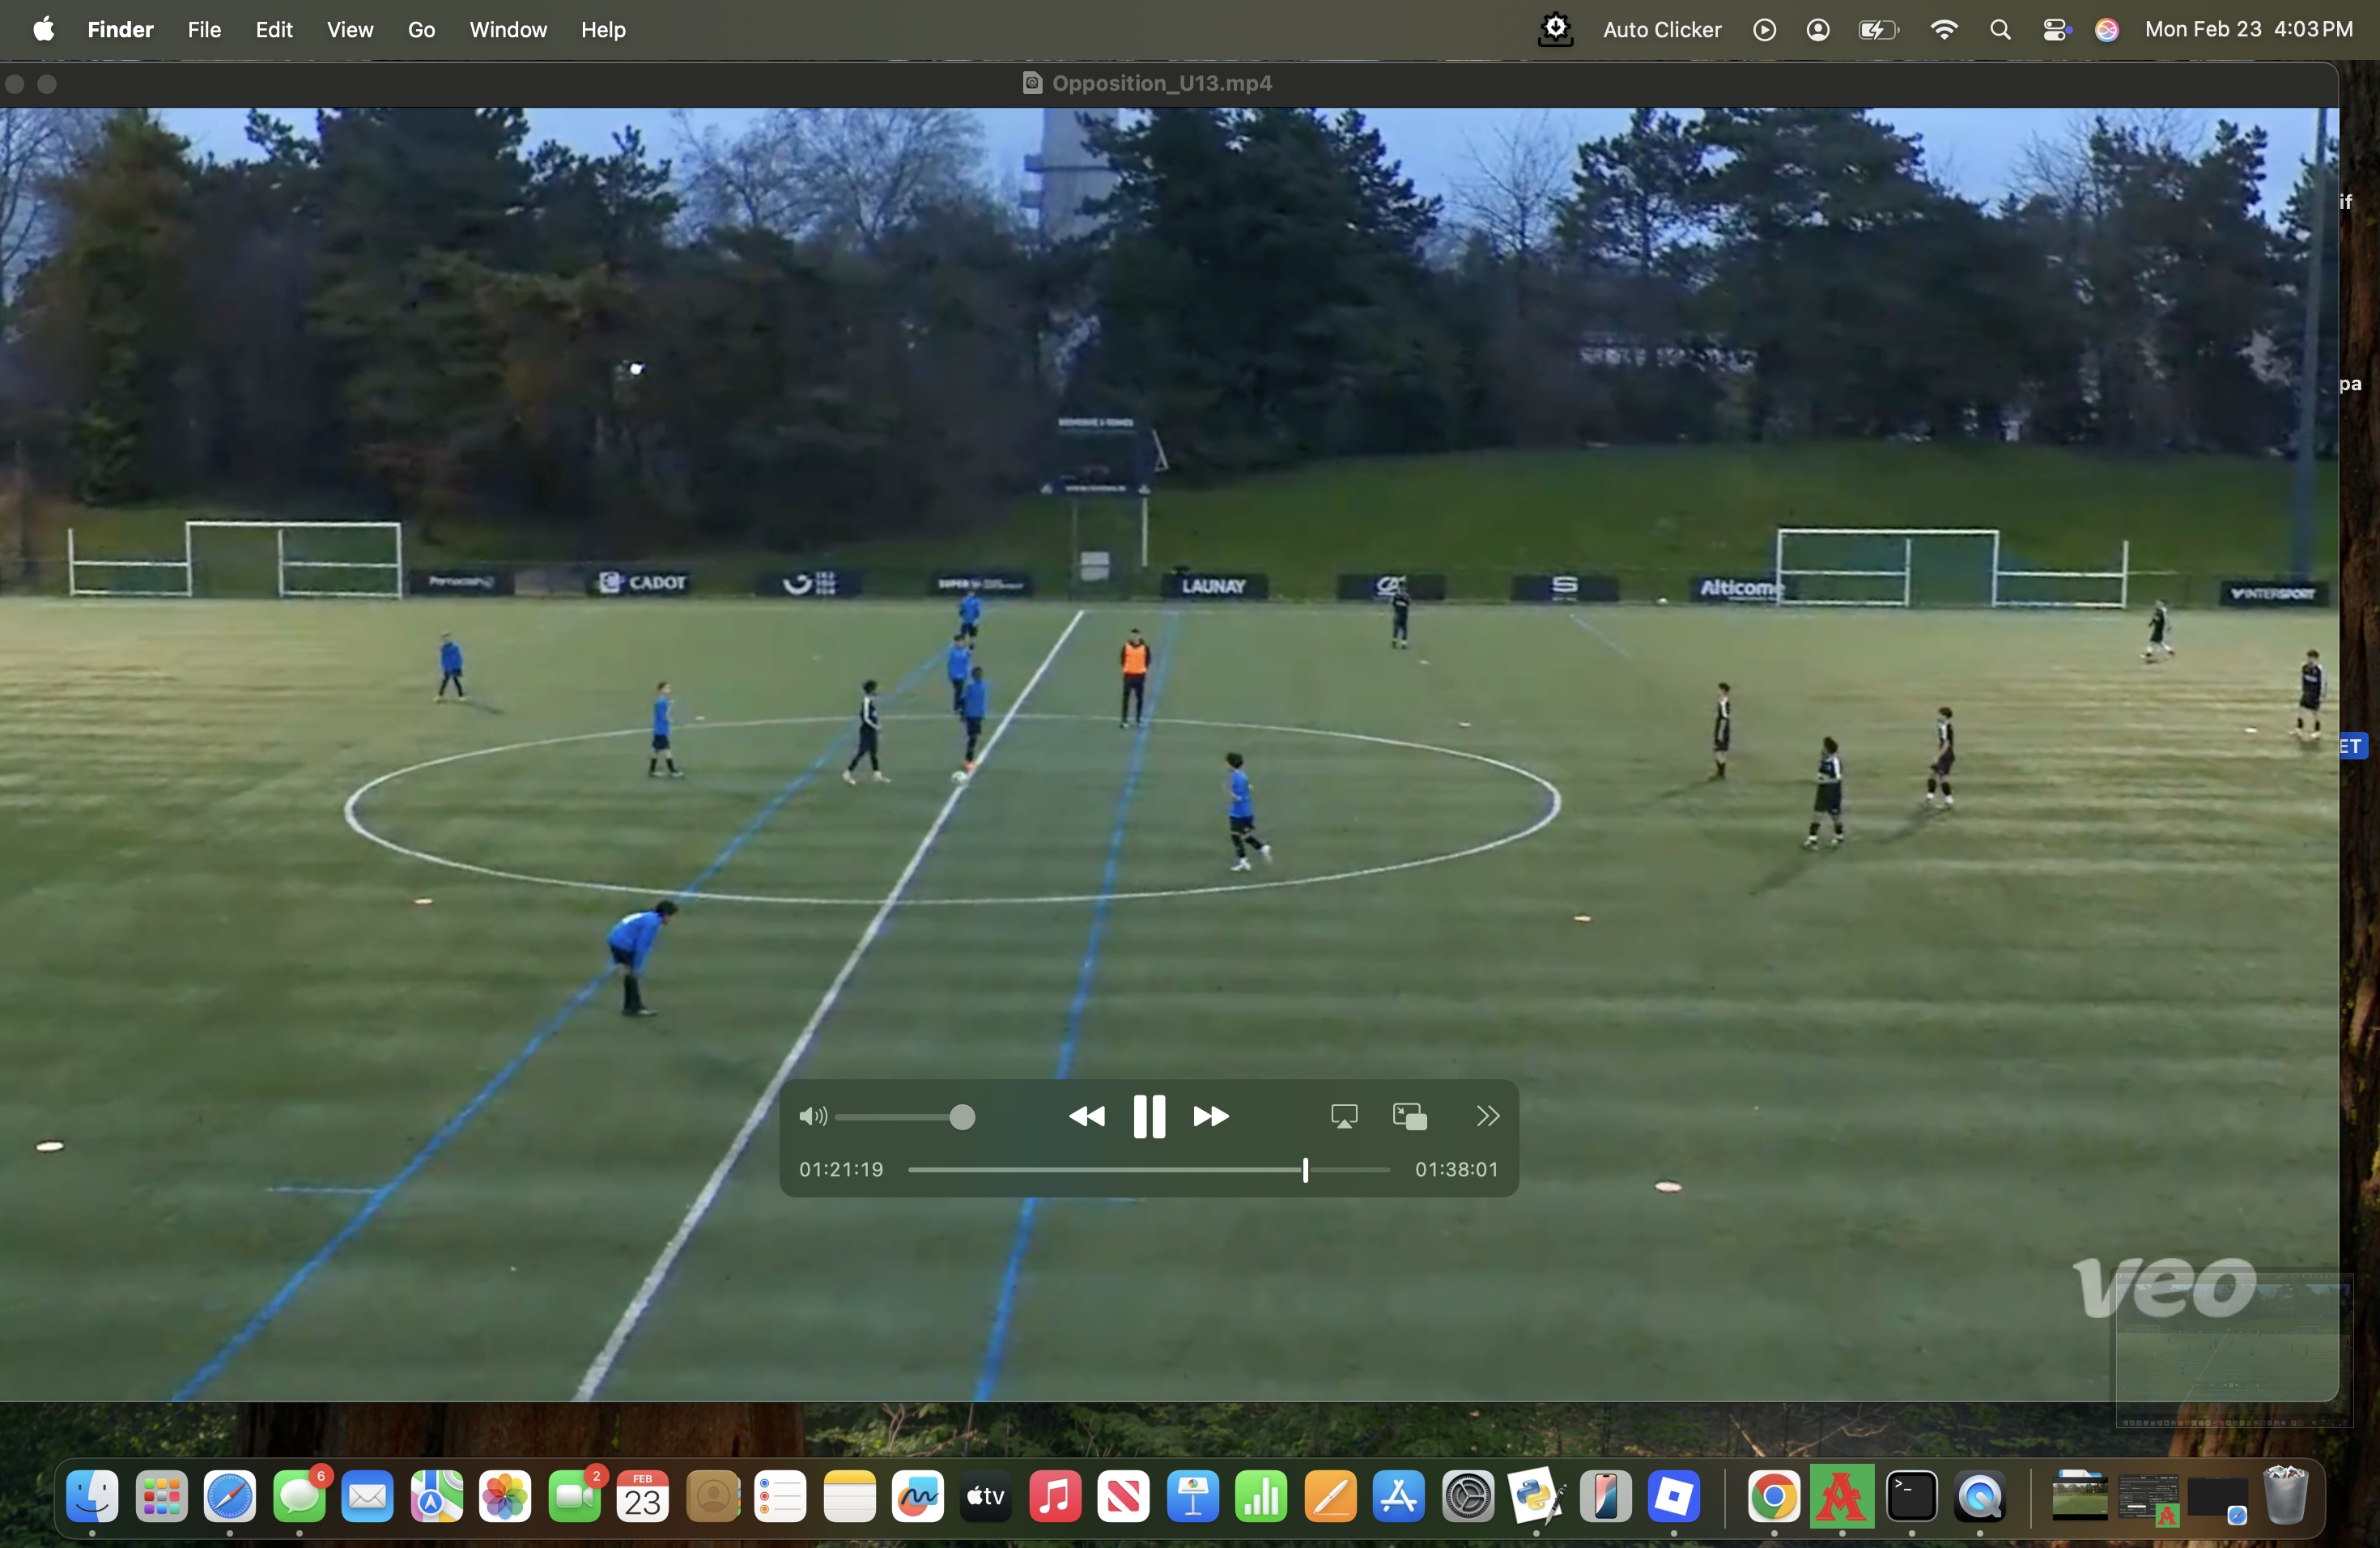
Task: Click the Siri icon in the menu bar
Action: [x=2107, y=29]
